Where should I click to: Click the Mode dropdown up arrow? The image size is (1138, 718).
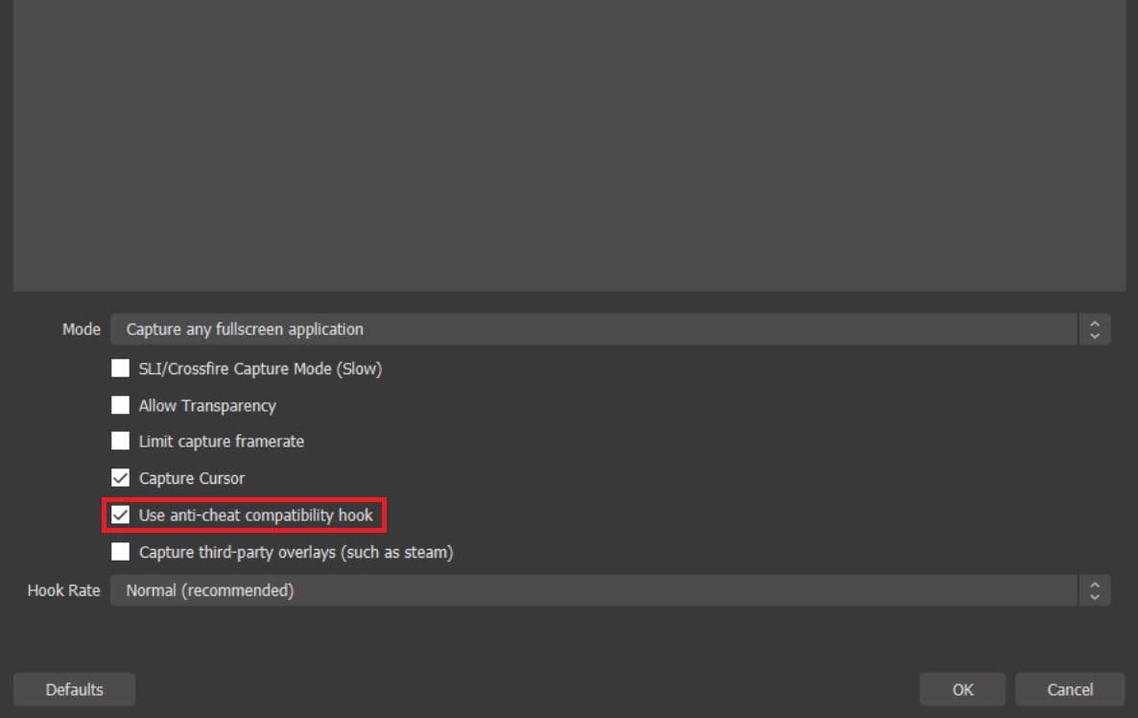coord(1093,323)
